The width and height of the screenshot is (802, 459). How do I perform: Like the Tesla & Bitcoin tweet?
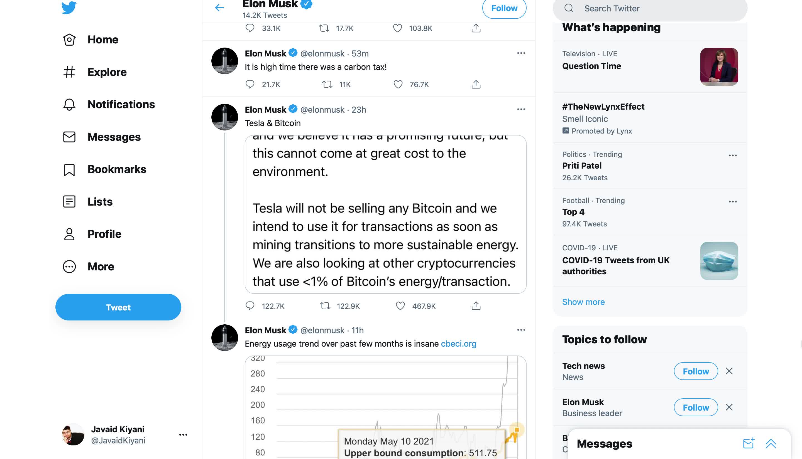click(x=400, y=306)
